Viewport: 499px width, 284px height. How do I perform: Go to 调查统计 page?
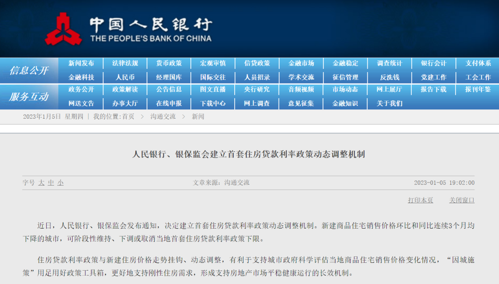[x=390, y=63]
